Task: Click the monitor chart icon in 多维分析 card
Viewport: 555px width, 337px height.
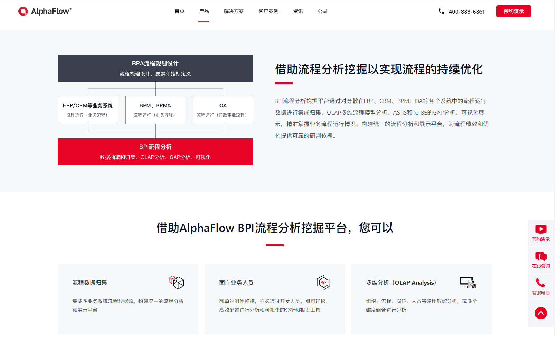Action: (x=468, y=282)
